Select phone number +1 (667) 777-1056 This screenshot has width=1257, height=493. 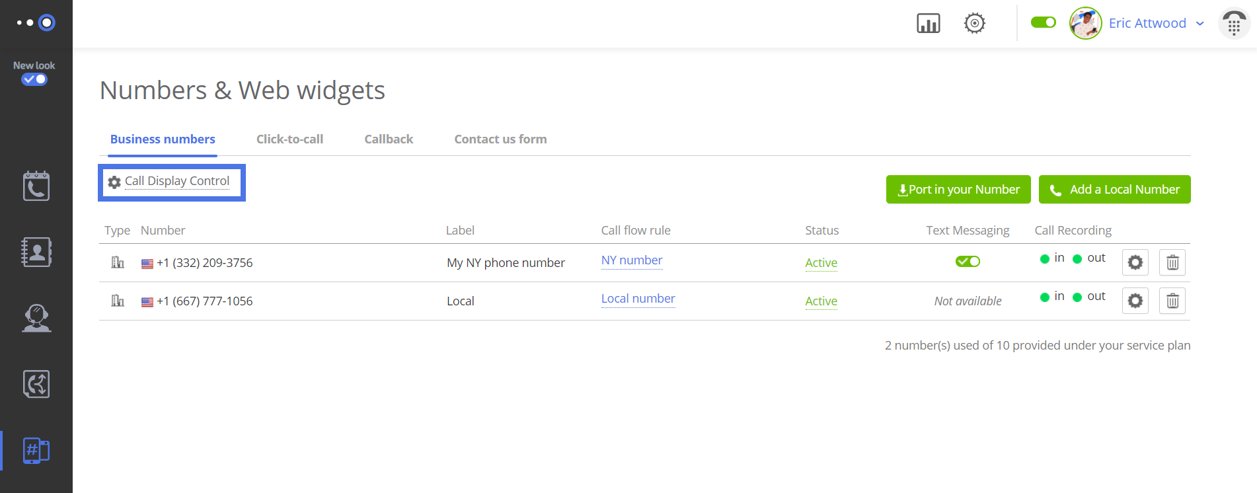click(x=204, y=301)
